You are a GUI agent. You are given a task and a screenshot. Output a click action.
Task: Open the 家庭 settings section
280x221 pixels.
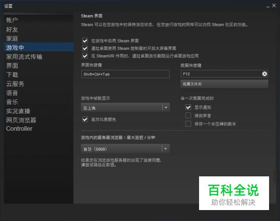(38, 39)
